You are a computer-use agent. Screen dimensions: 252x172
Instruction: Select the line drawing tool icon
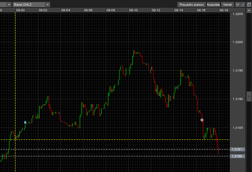(243, 4)
